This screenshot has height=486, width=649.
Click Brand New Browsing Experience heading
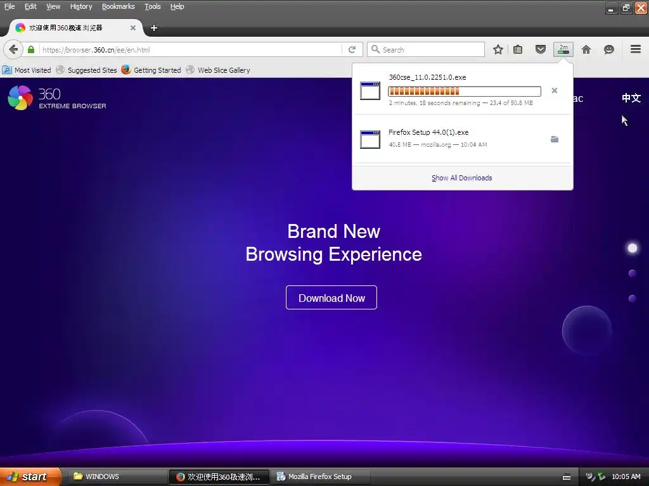pos(333,242)
